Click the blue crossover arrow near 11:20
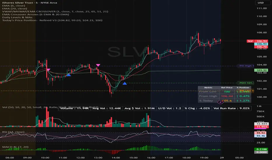The image size is (272, 160). [x=69, y=75]
